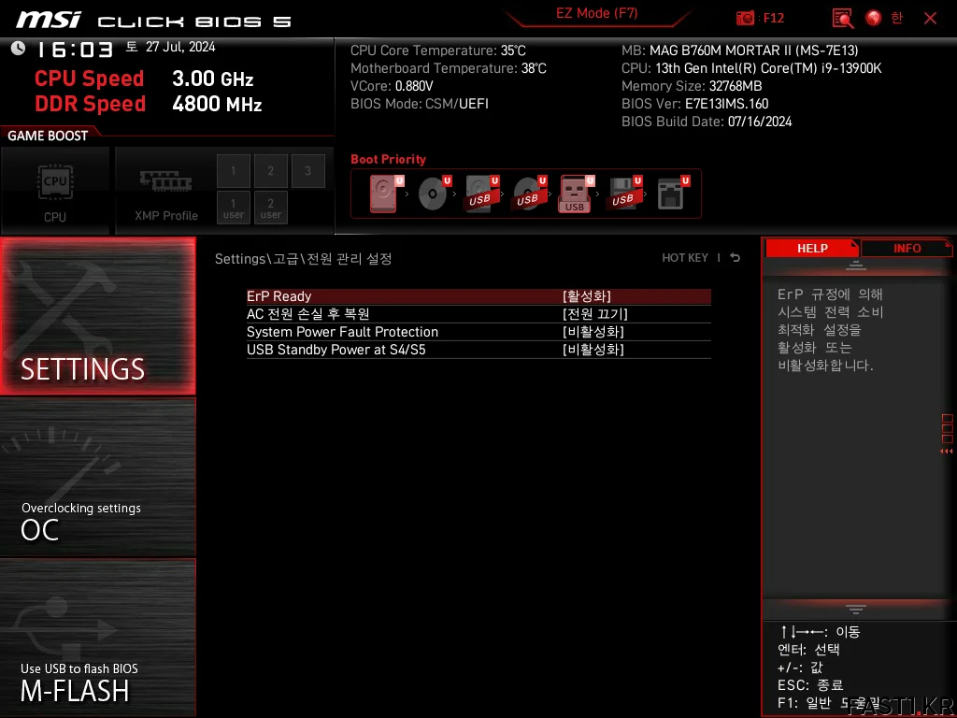Open the BIOS search magnifier icon
The height and width of the screenshot is (718, 957).
842,19
